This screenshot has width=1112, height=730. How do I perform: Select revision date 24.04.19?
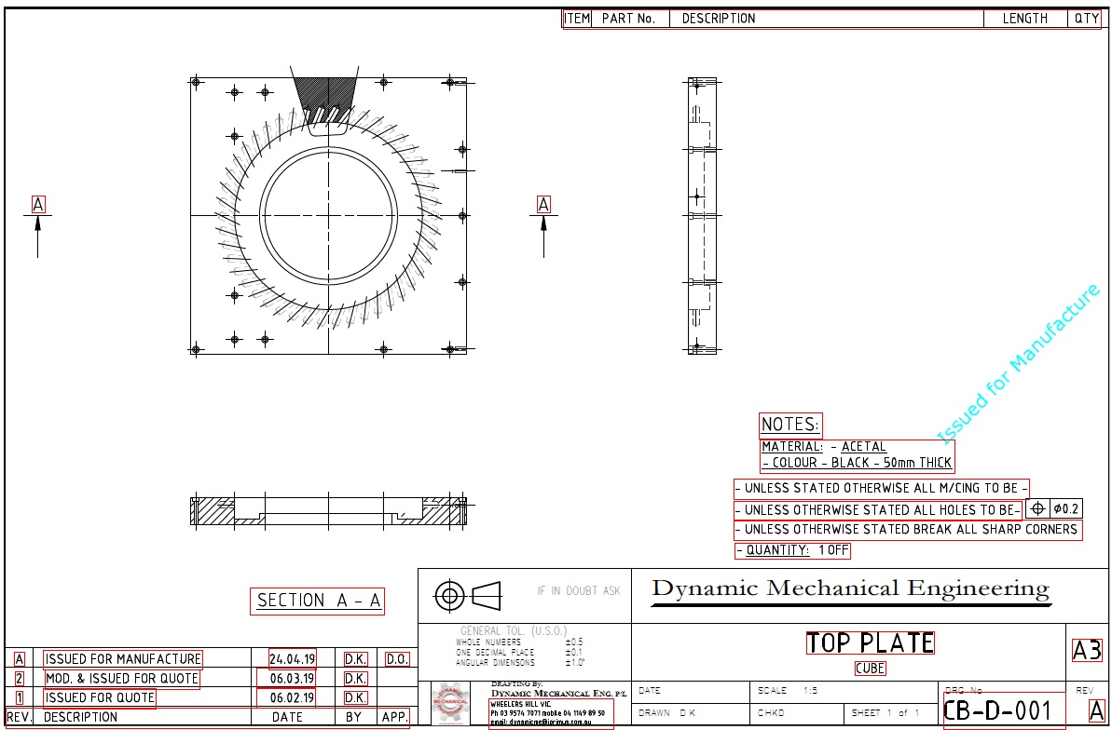pyautogui.click(x=292, y=659)
